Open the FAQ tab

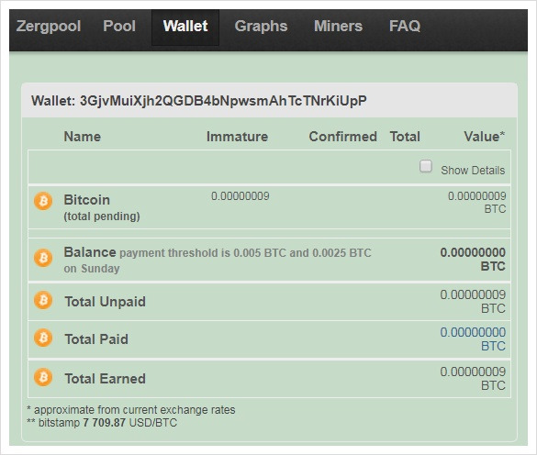pyautogui.click(x=405, y=27)
